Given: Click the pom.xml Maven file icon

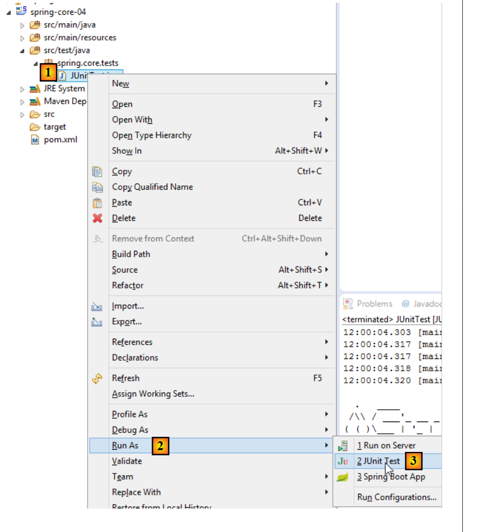Looking at the screenshot, I should [x=35, y=140].
